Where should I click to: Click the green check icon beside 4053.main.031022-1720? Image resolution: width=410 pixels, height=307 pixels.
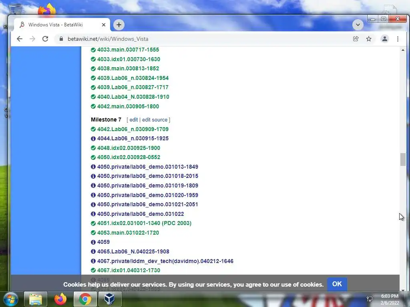tap(93, 233)
